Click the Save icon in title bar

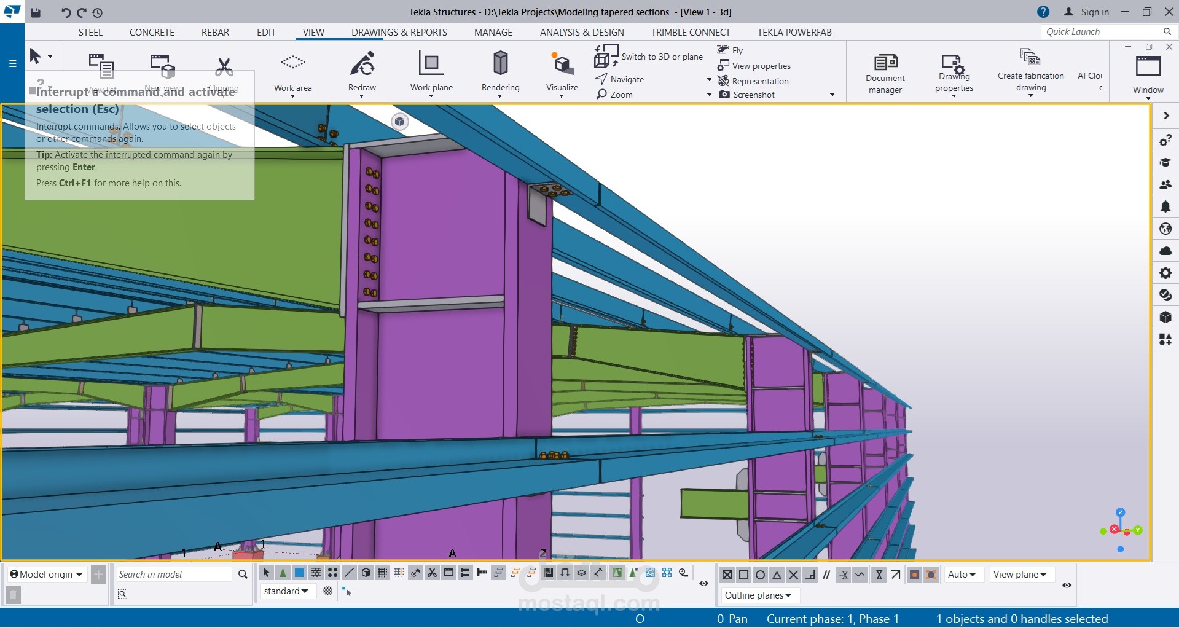click(x=36, y=12)
